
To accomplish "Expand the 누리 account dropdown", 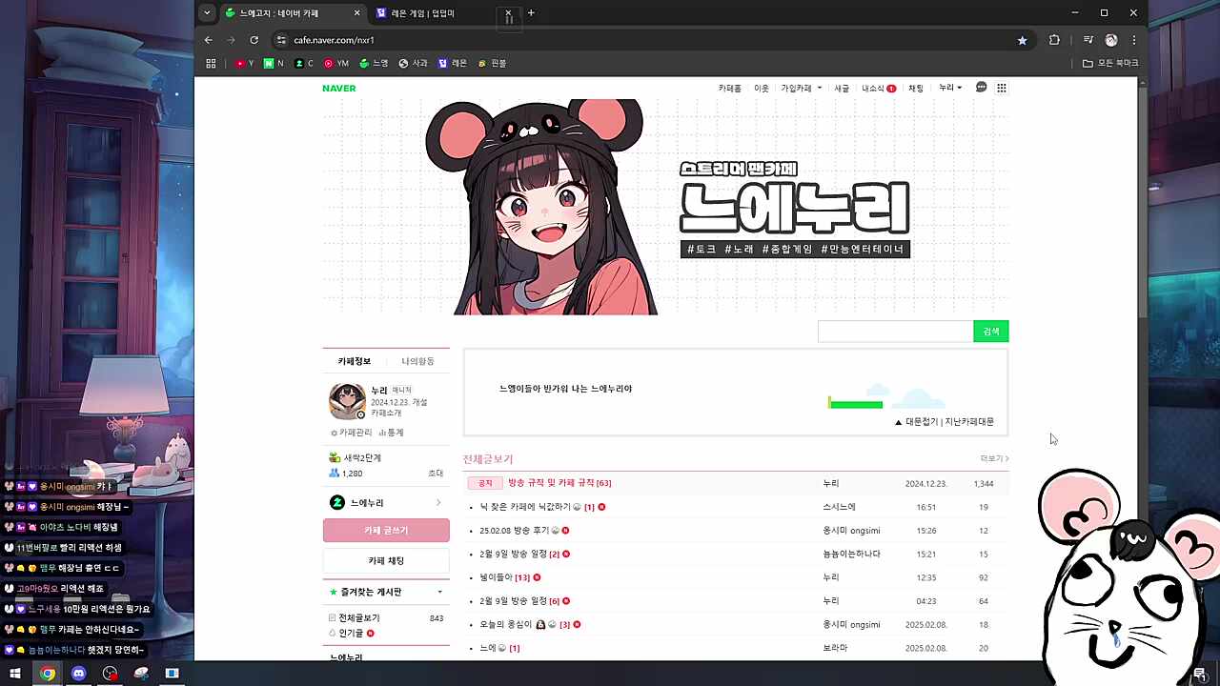I will 950,88.
